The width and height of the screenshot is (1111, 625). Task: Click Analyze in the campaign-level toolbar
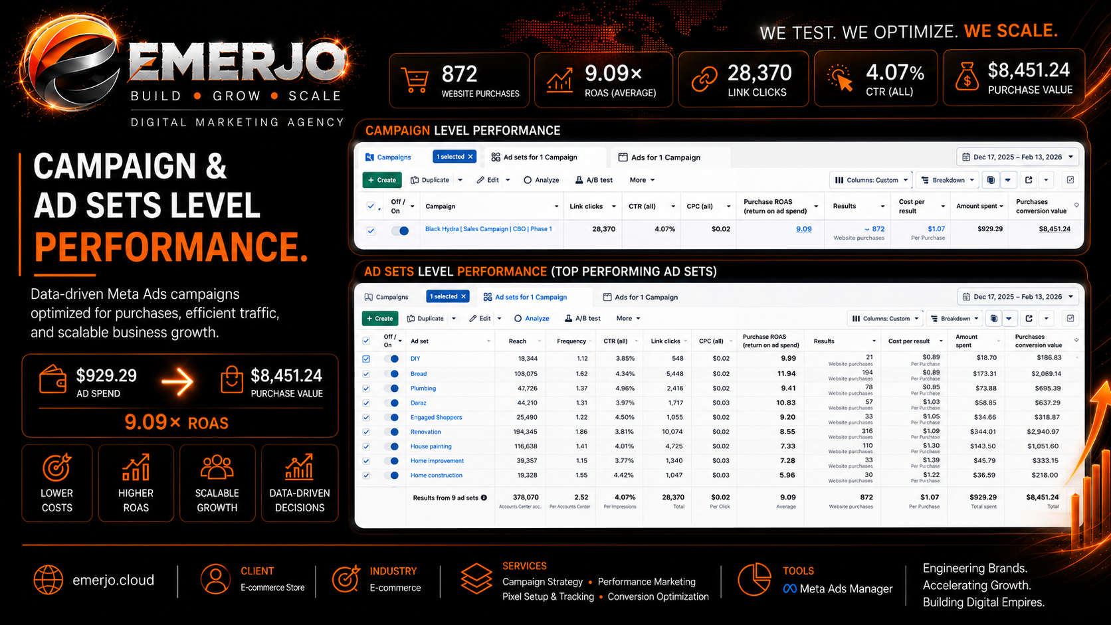[x=541, y=180]
